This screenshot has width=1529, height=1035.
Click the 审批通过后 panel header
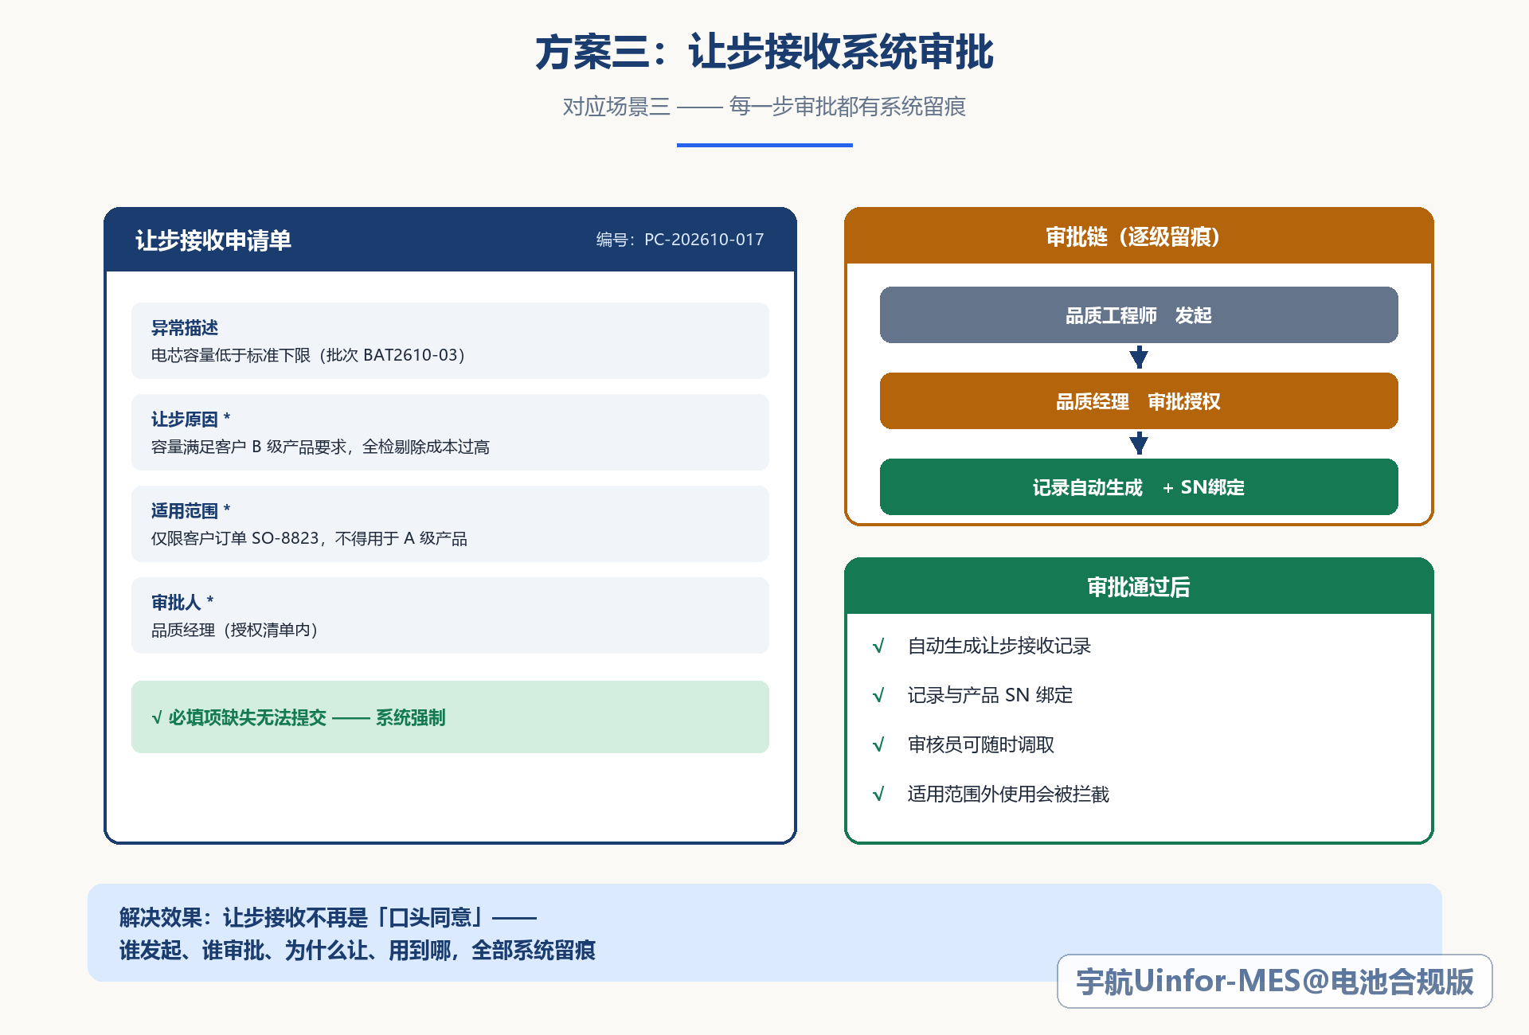click(x=1139, y=587)
